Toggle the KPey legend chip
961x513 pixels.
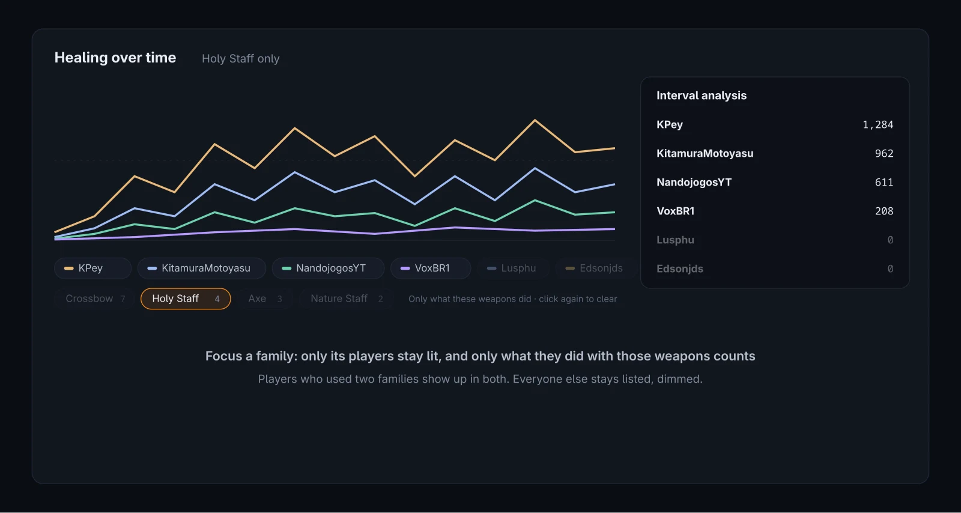point(92,268)
